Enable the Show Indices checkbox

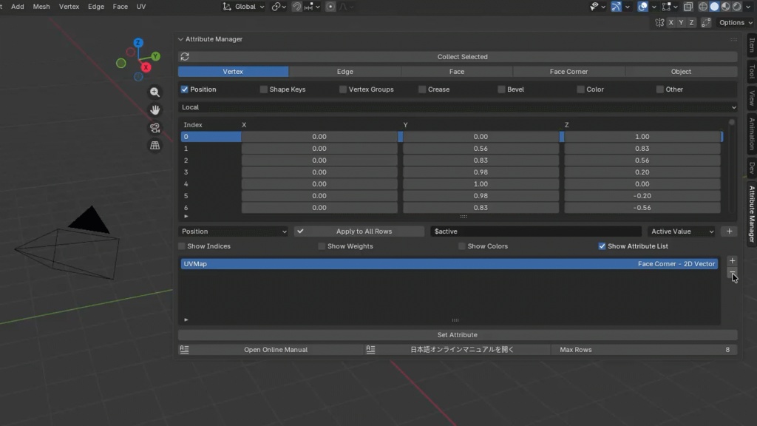coord(181,246)
